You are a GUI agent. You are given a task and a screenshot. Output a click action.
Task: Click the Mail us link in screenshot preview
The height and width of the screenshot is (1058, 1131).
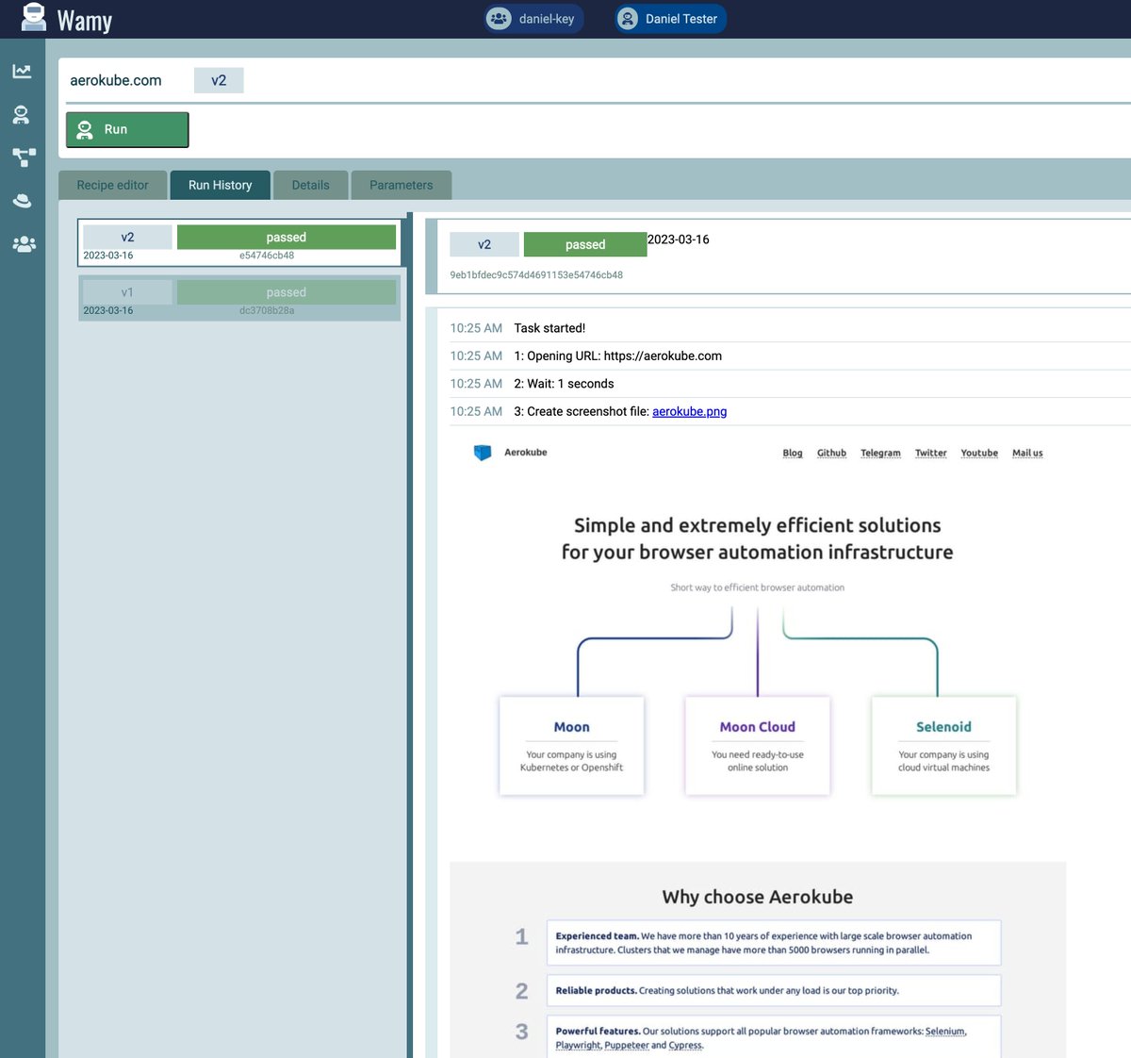pyautogui.click(x=1027, y=454)
